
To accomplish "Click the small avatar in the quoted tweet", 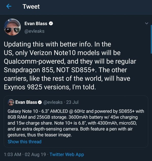I will pos(11,102).
